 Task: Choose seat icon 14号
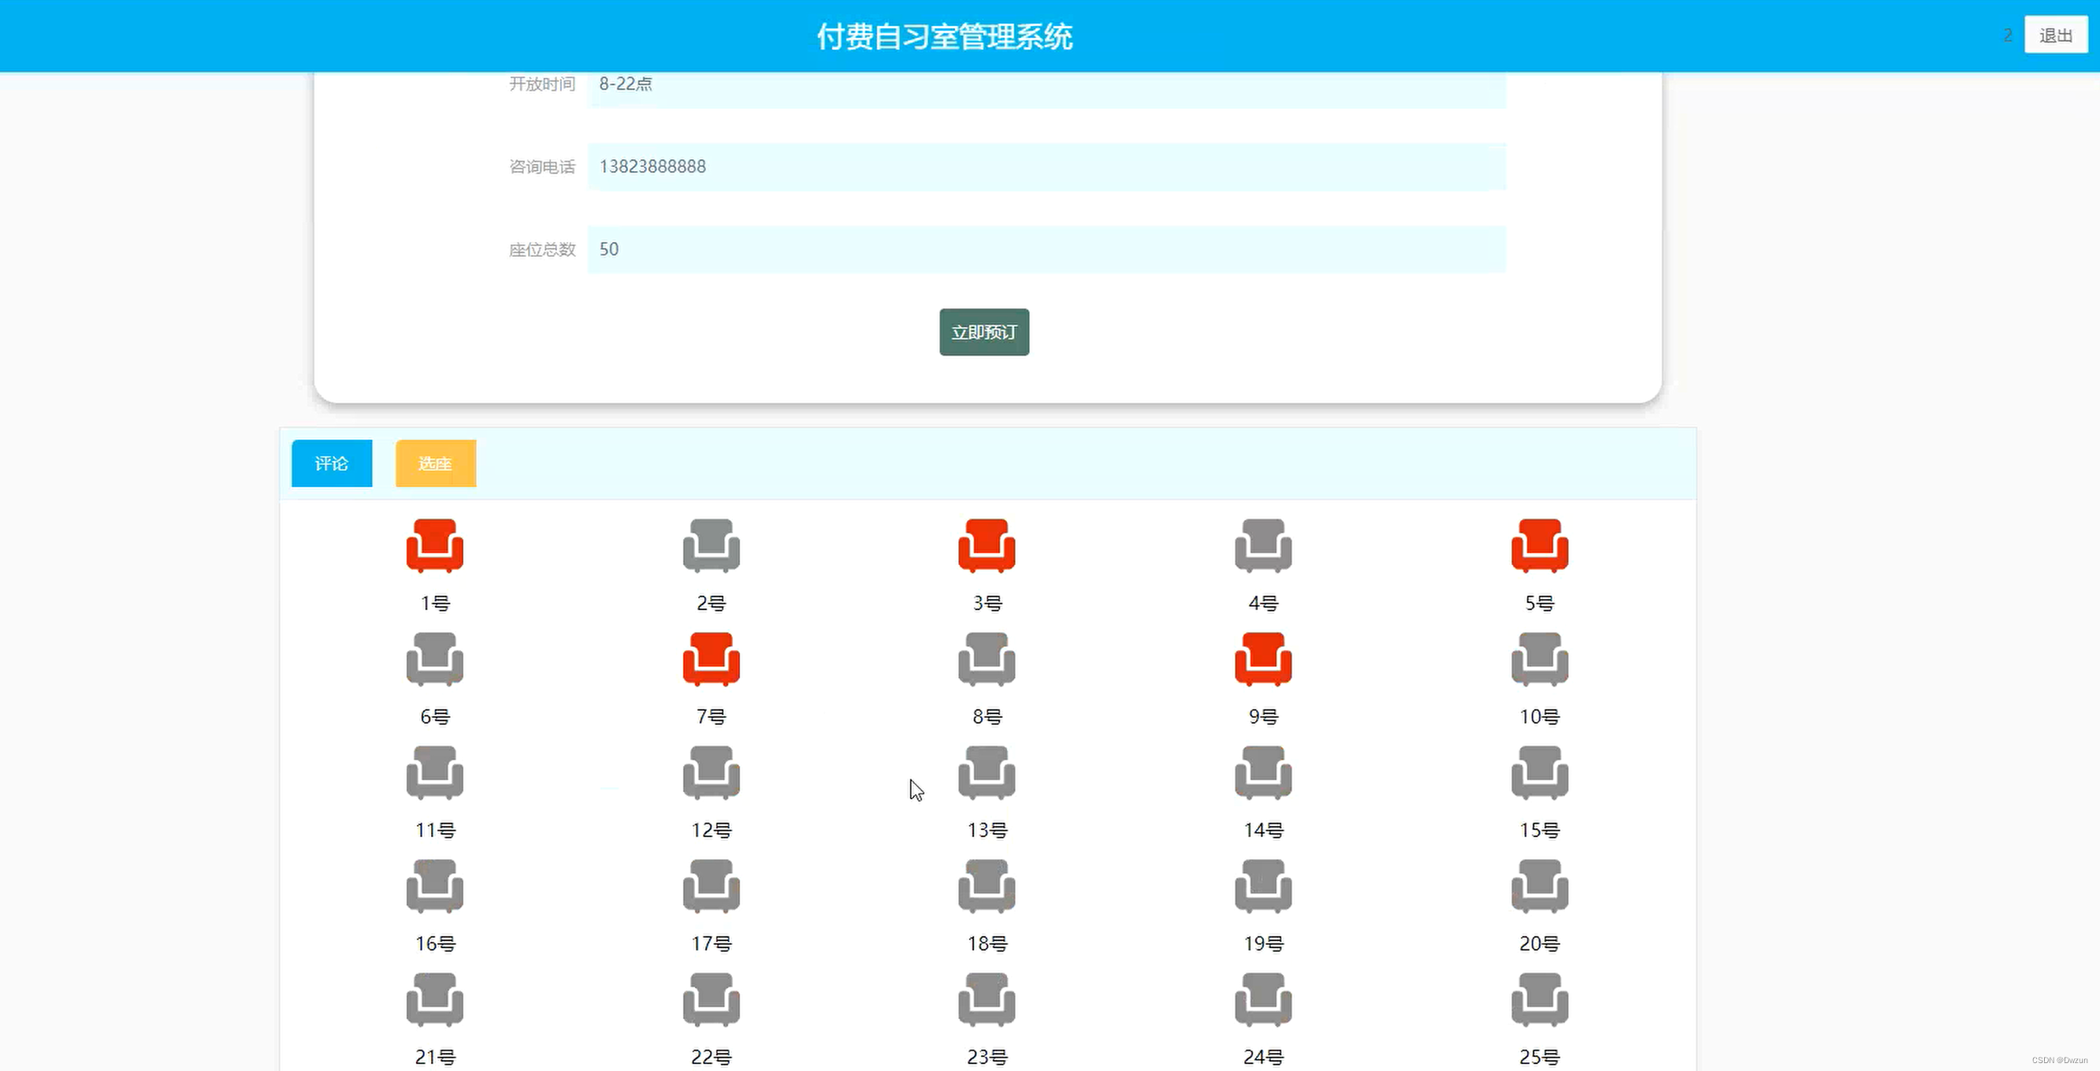pyautogui.click(x=1263, y=772)
